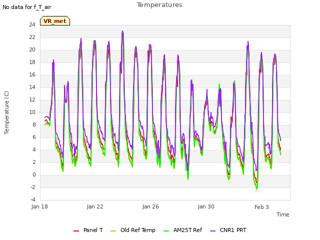Click the 2 y-axis tick label

pos(34,162)
